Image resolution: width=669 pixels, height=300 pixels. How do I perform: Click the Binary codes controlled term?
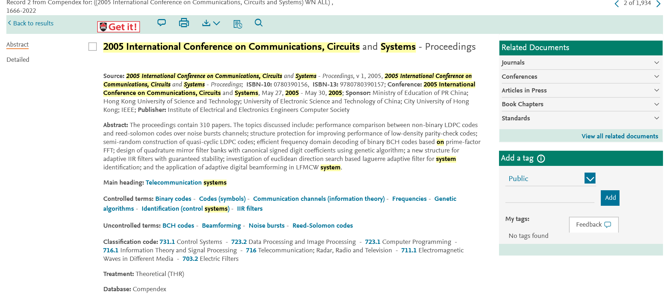(x=173, y=199)
